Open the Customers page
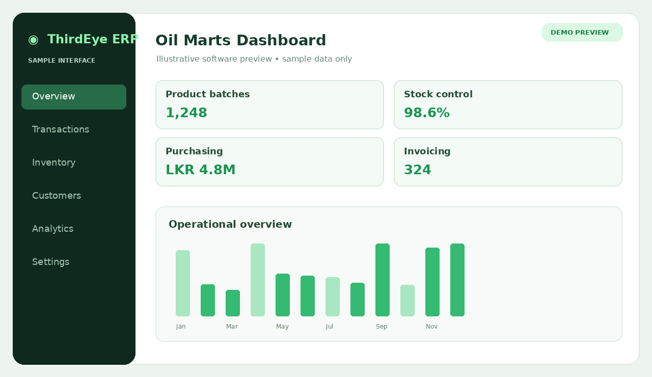652x377 pixels. [57, 196]
